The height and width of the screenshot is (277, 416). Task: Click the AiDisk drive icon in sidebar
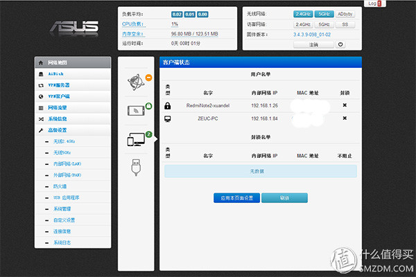(x=41, y=74)
